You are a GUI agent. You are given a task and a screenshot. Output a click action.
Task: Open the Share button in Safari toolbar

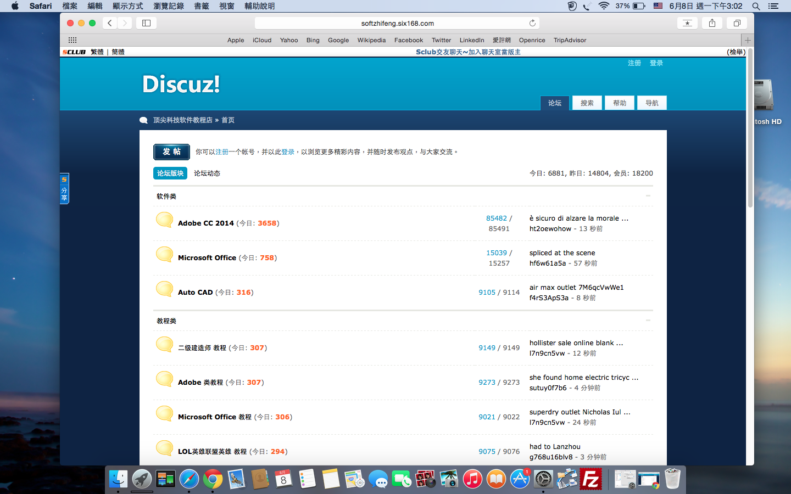click(712, 23)
